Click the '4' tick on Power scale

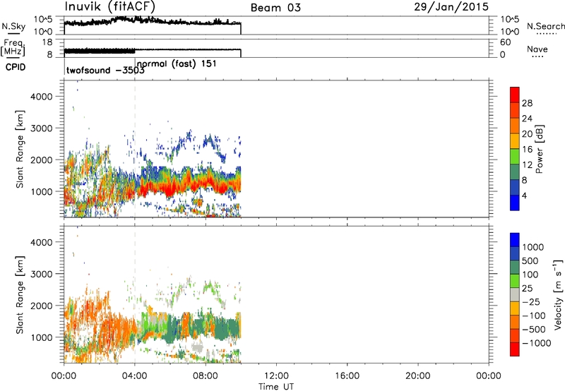pos(525,195)
